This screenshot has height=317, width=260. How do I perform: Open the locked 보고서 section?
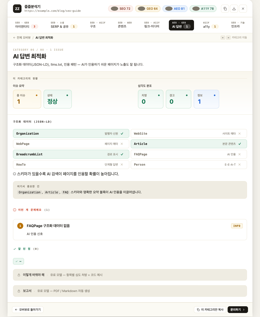[x=130, y=291]
